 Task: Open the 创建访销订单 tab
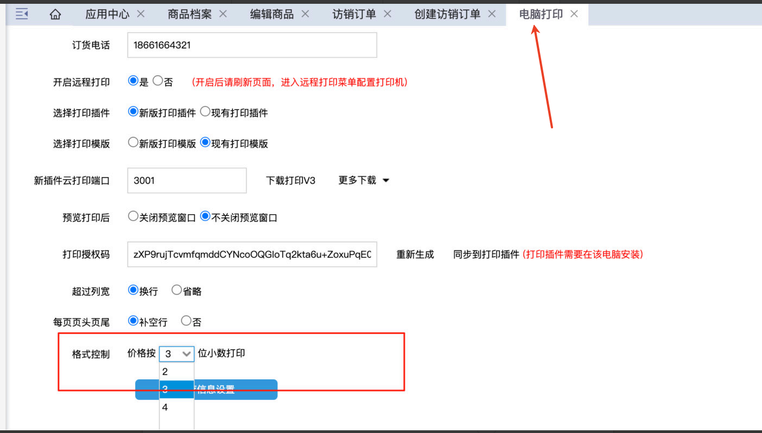pos(447,15)
